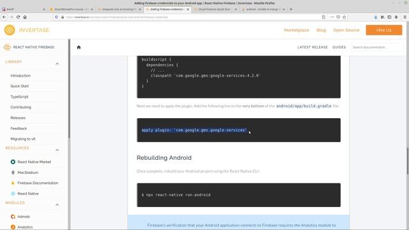
Task: Click the React Native Firebase atom logo
Action: [x=7, y=47]
